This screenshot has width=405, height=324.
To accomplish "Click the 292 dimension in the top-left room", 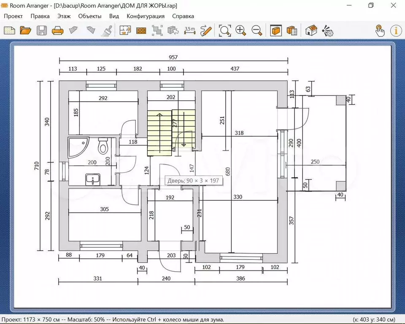I will (103, 98).
